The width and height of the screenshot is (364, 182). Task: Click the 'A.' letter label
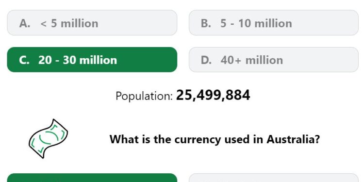tap(25, 23)
